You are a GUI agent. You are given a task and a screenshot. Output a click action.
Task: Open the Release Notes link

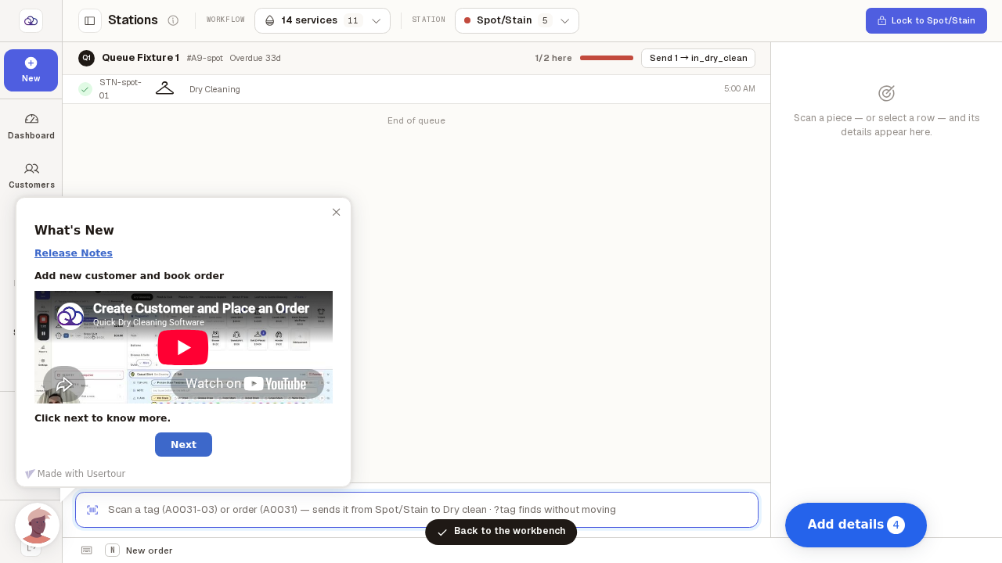coord(74,253)
